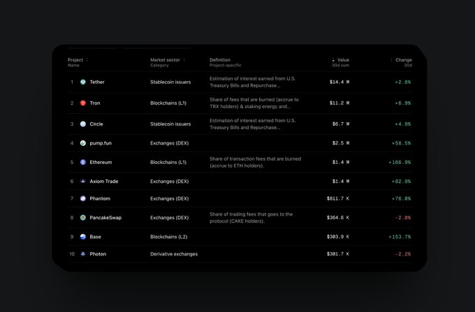Image resolution: width=475 pixels, height=312 pixels.
Task: Click the $301.7 K value for Photon
Action: click(x=338, y=254)
